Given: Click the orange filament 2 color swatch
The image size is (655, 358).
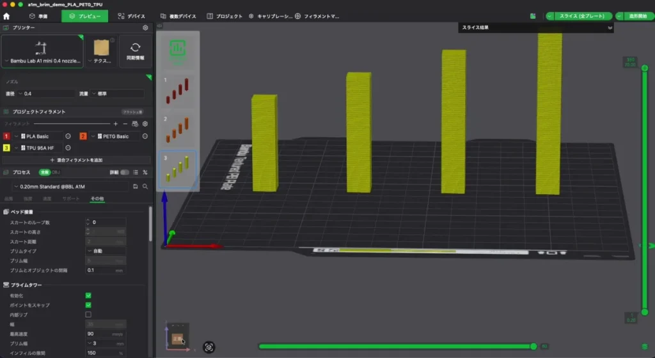Looking at the screenshot, I should click(83, 137).
